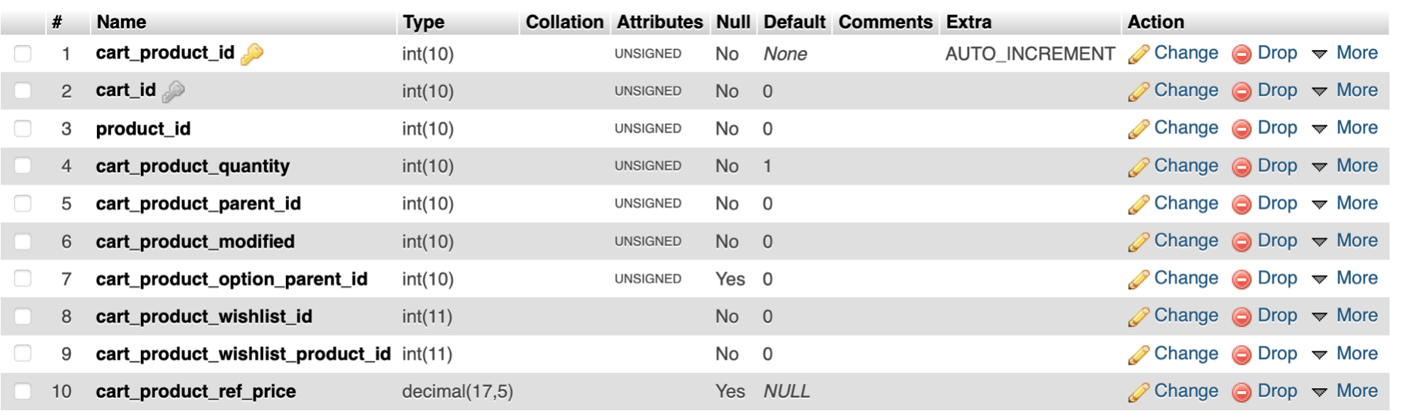Check the box for cart_product_ref_price

[23, 391]
